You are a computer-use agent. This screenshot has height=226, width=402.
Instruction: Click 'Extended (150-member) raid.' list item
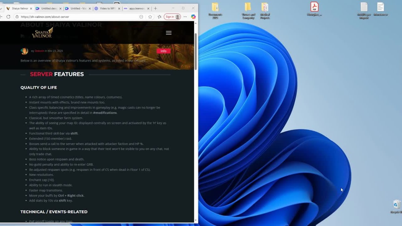[x=51, y=138]
